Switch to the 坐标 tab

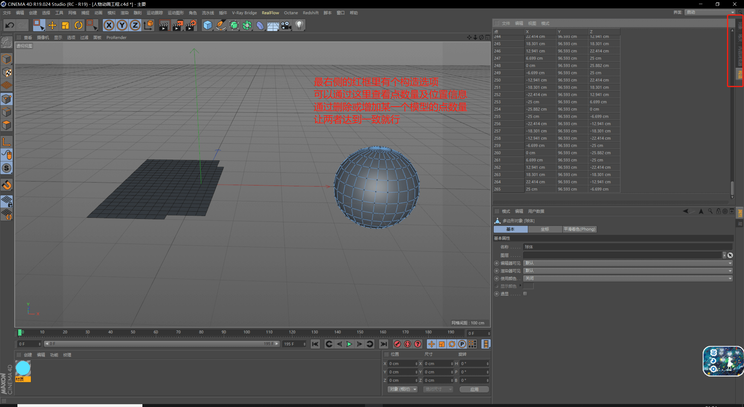click(545, 229)
